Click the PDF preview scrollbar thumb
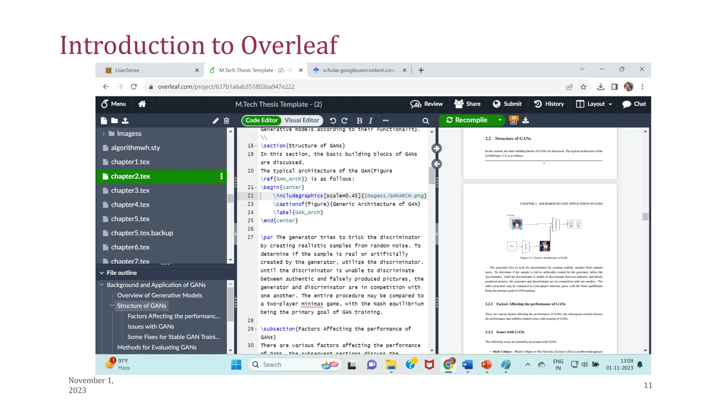 tap(645, 217)
